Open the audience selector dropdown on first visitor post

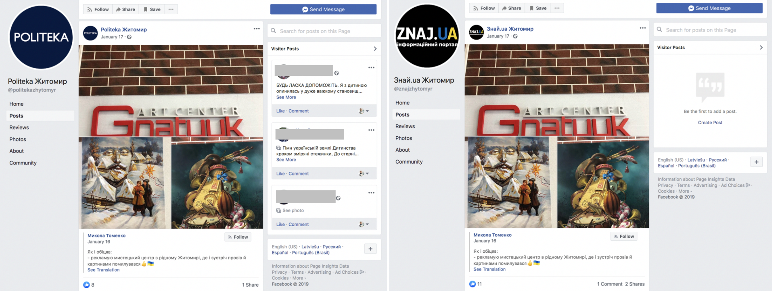364,111
